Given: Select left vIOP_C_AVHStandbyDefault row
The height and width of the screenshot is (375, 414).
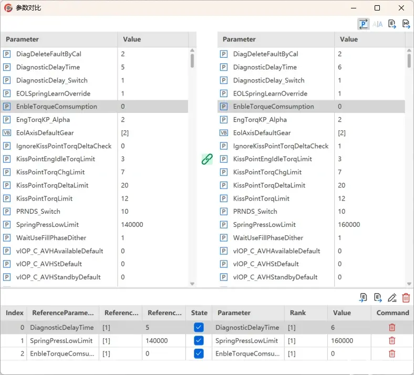Looking at the screenshot, I should [95, 277].
